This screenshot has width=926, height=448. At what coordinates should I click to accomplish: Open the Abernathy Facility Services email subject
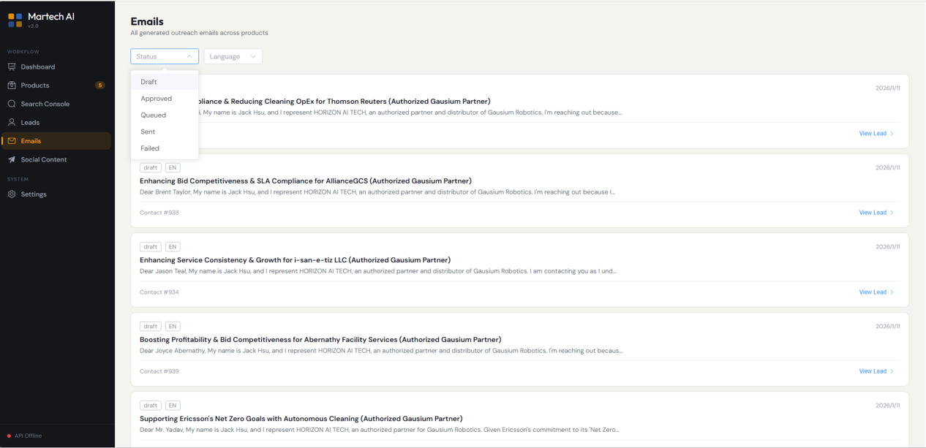tap(320, 340)
